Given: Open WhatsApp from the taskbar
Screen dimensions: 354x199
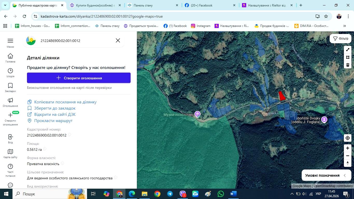Looking at the screenshot, I should 221,194.
